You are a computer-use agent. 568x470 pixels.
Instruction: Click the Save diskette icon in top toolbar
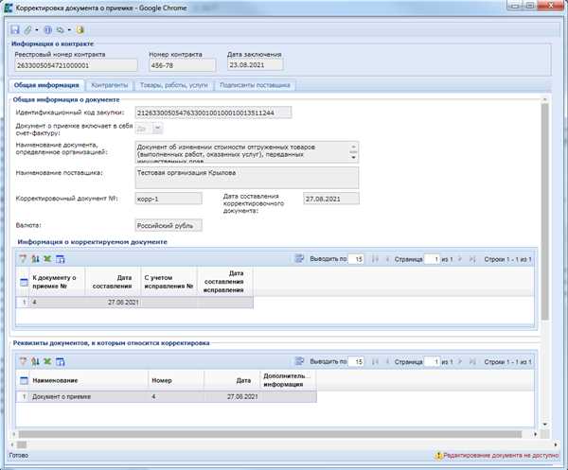pyautogui.click(x=15, y=30)
